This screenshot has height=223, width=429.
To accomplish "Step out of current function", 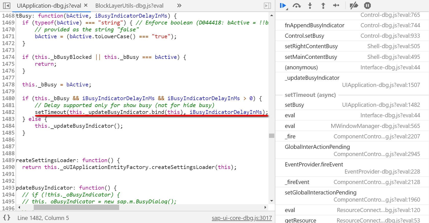I will click(323, 6).
